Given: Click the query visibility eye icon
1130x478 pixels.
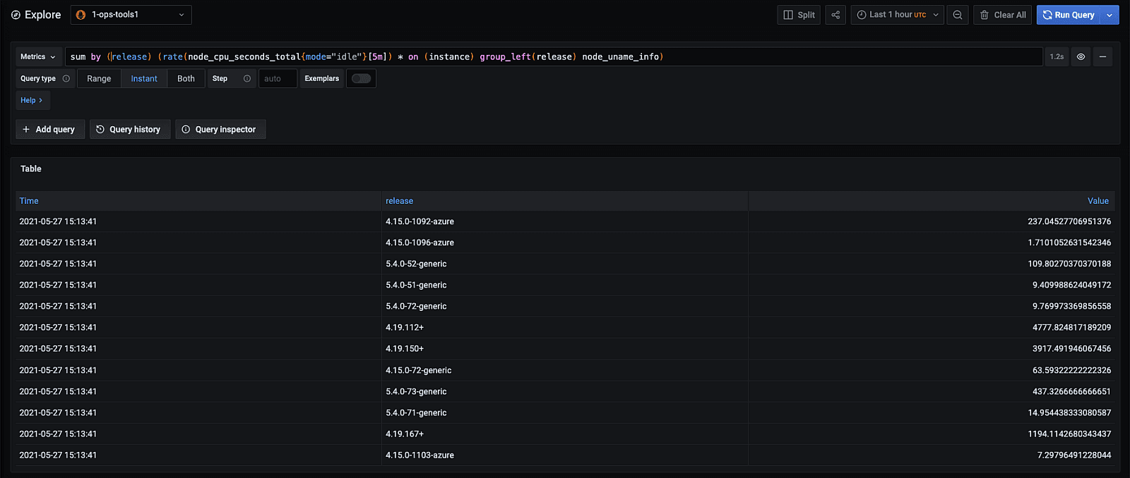Looking at the screenshot, I should click(x=1081, y=57).
